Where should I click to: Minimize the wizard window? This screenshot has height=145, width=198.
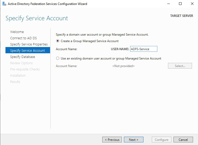click(x=169, y=4)
